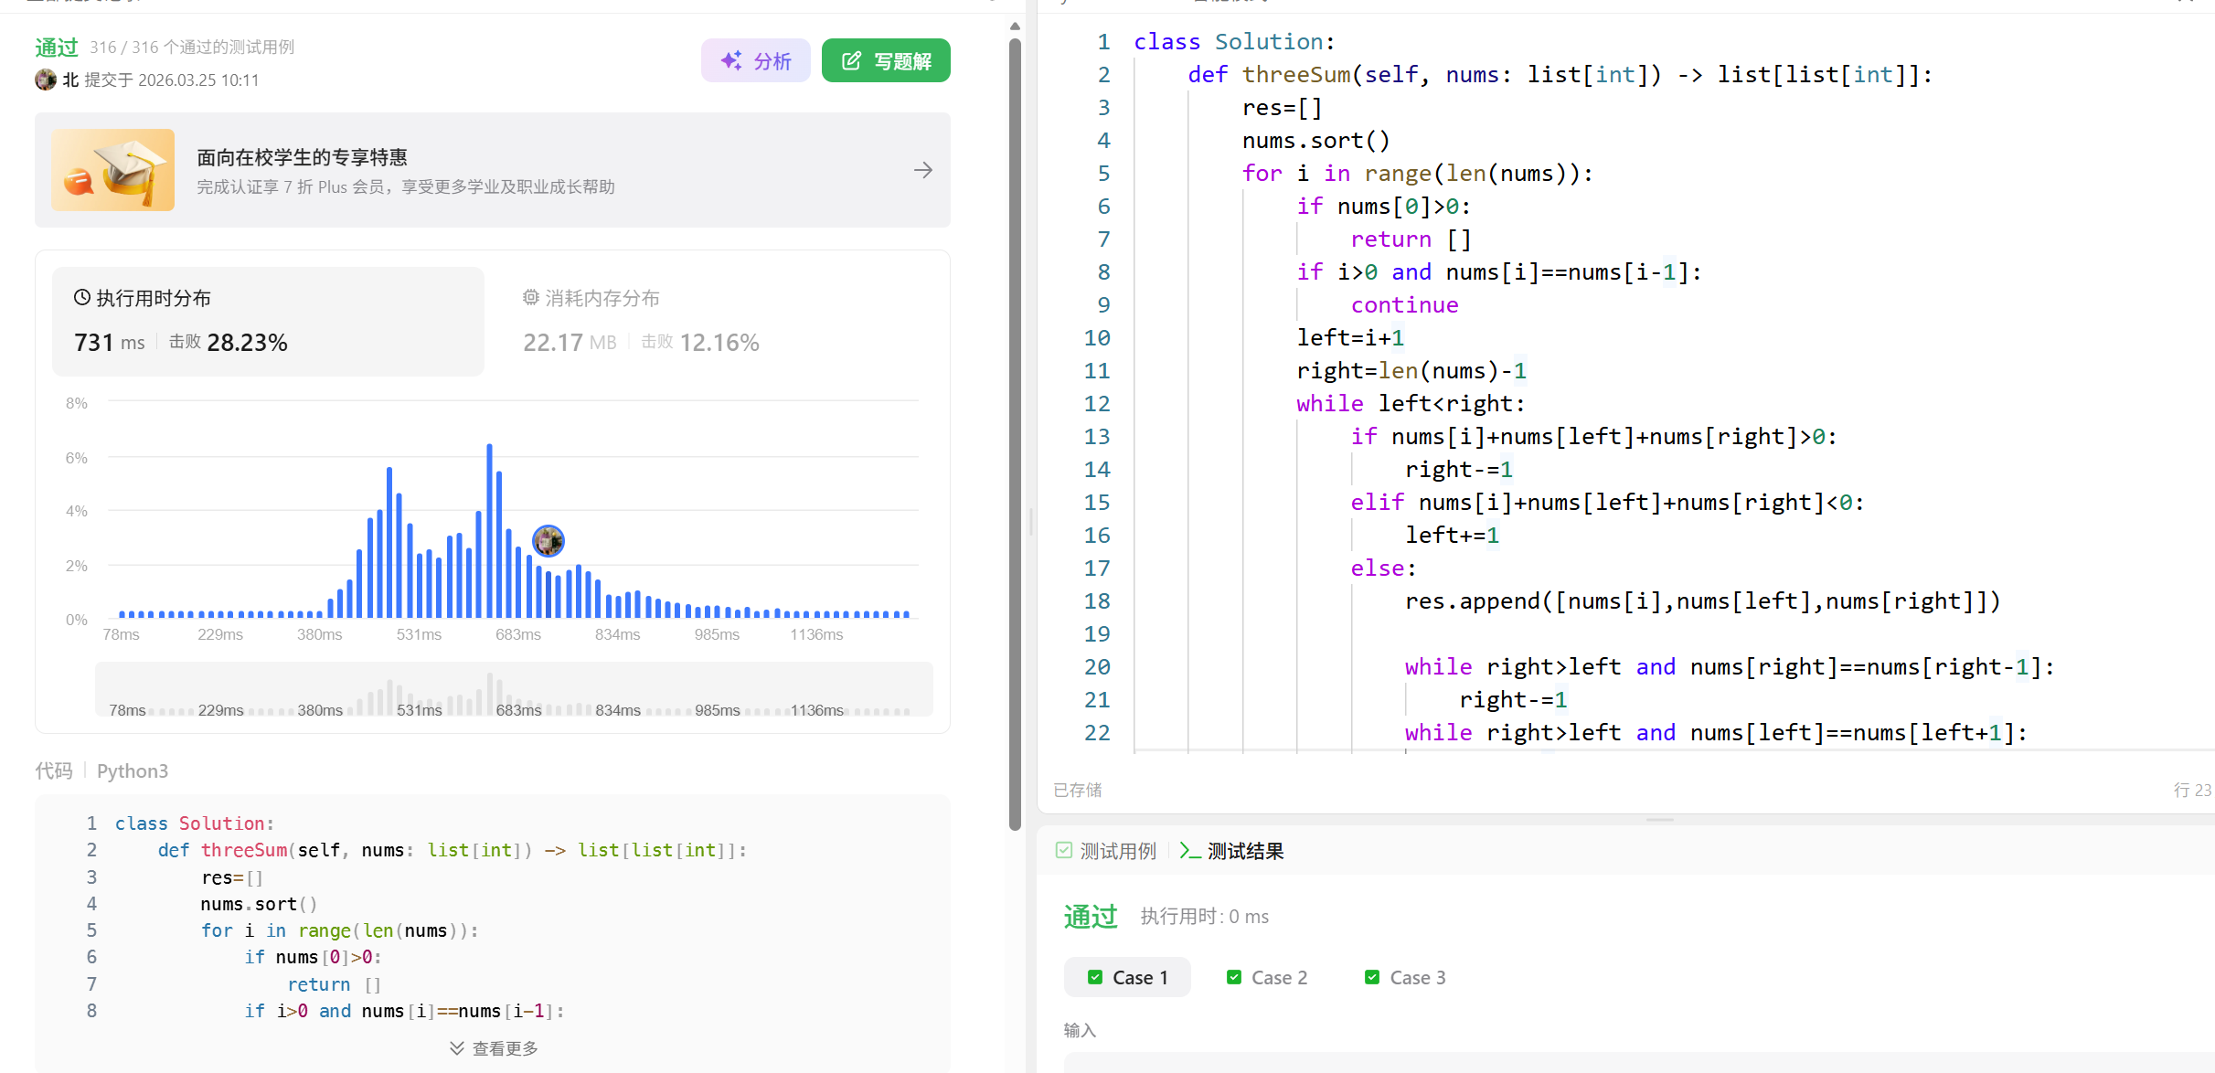Select the Case 1 test checkbox
Screen dimensions: 2215x1073
pyautogui.click(x=1095, y=977)
